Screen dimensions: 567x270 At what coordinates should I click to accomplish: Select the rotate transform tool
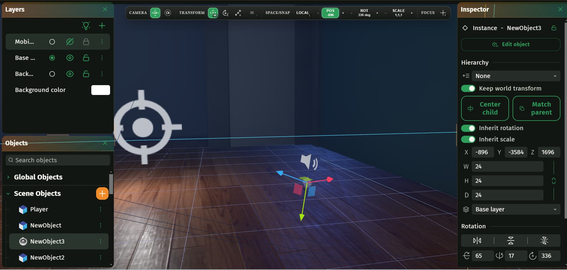click(x=226, y=13)
